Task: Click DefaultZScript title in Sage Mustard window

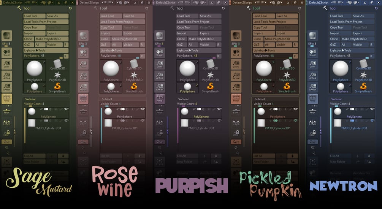Action: pos(13,2)
